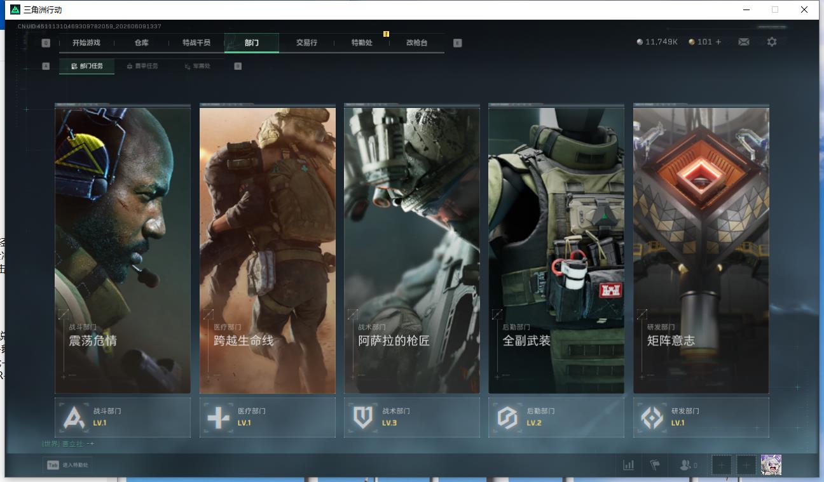824x482 pixels.
Task: Open the 跨越生命线 mission card
Action: click(268, 249)
